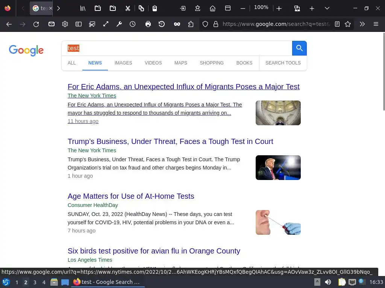
Task: Click the import arrow toolbar icon
Action: (183, 8)
